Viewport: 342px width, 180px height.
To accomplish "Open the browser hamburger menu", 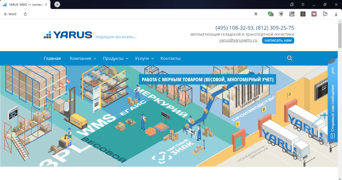I will pos(303,4).
